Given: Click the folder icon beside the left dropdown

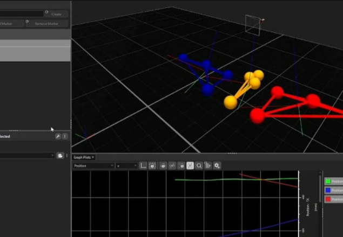Looking at the screenshot, I should pyautogui.click(x=60, y=156).
